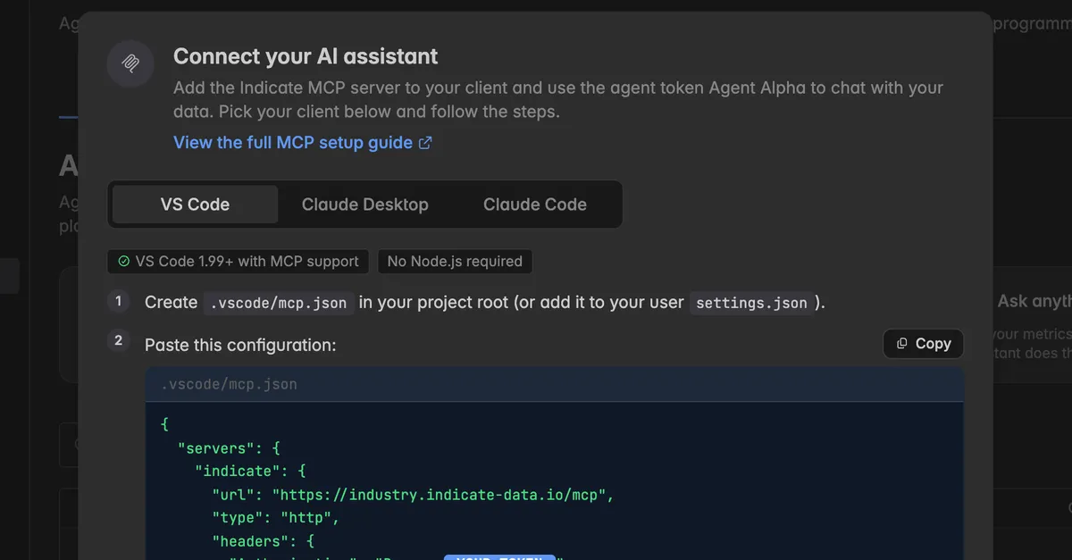Click the highlighted YOUR_TOKEN placeholder in the code
The width and height of the screenshot is (1072, 560).
tap(499, 558)
